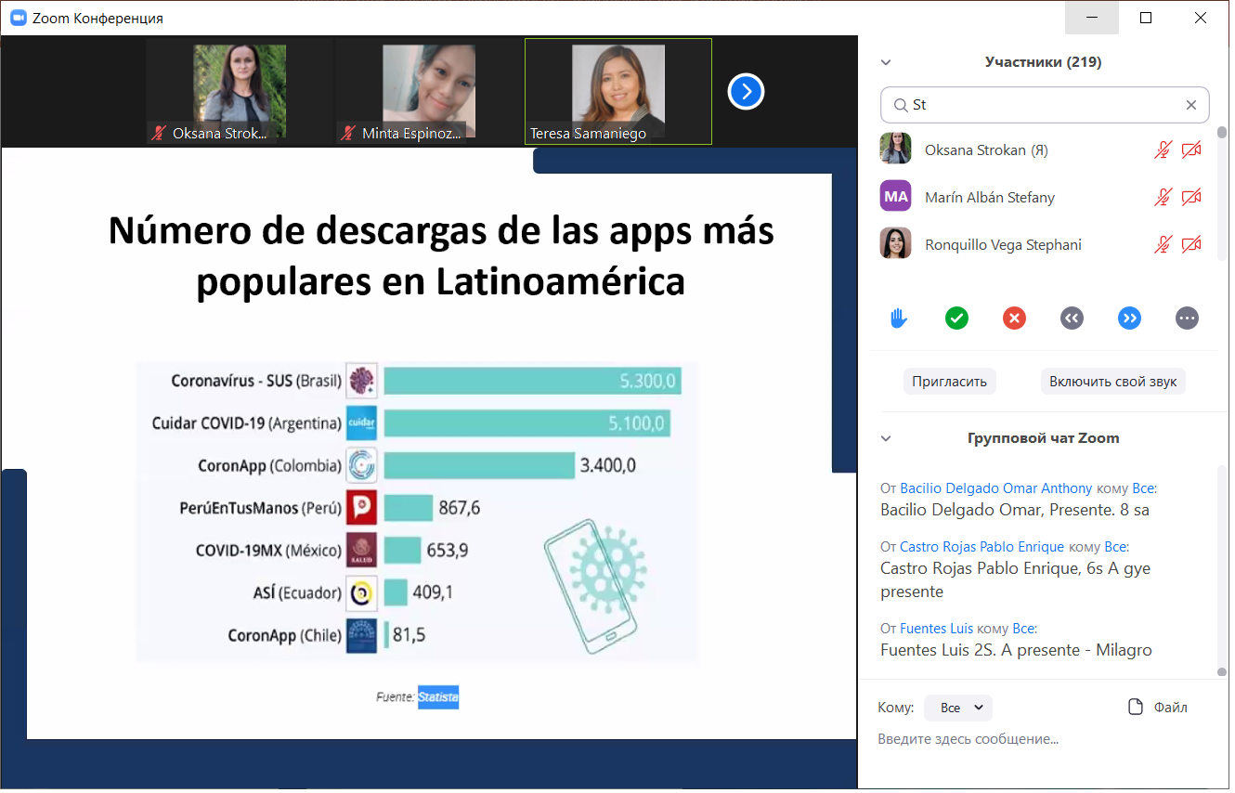Click the 'COVID-19MX (México)' chart label

coord(268,551)
